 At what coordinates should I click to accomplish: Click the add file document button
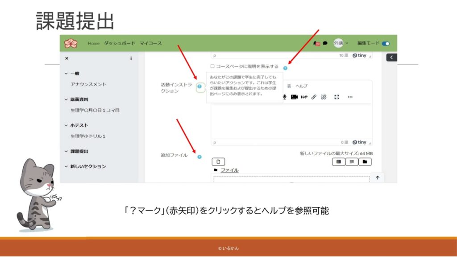coord(218,162)
